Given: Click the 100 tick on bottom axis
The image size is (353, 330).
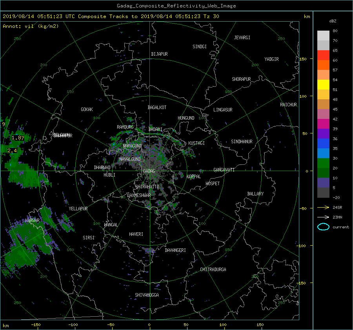Looking at the screenshot, I should [223, 325].
